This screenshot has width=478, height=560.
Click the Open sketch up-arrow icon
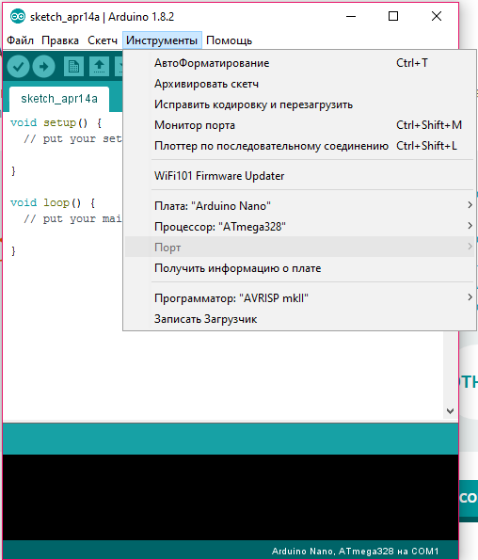point(99,67)
